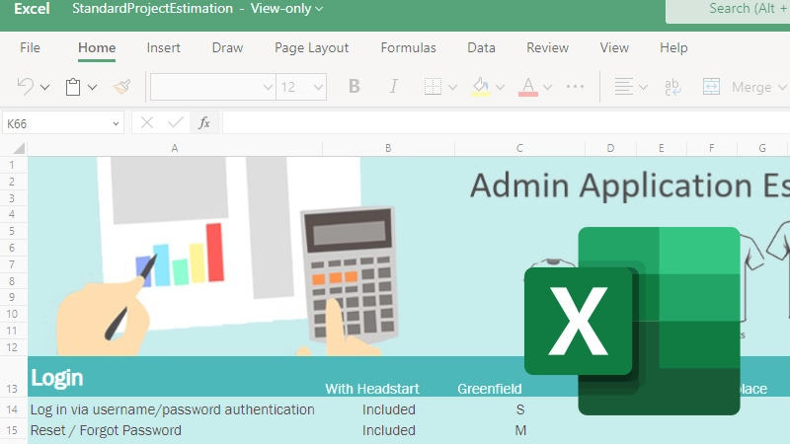Click the formula Cancel X icon
Image resolution: width=790 pixels, height=444 pixels.
(147, 122)
